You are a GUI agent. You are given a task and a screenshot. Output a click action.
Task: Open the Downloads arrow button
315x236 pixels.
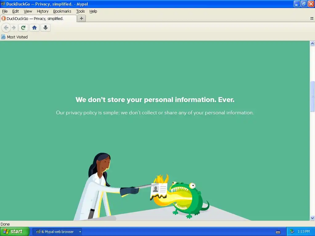(x=46, y=28)
